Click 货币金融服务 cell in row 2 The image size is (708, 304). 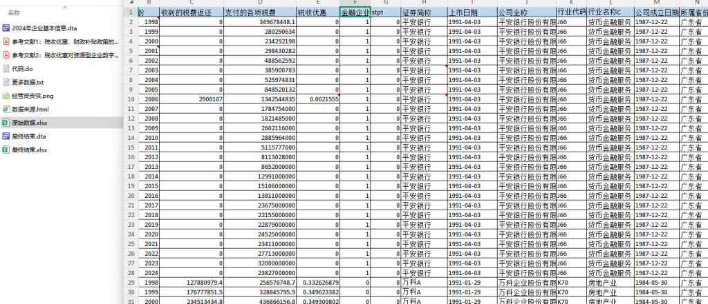tap(611, 22)
